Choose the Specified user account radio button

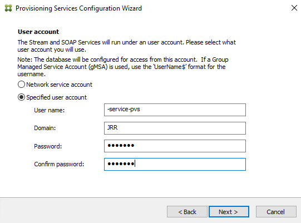(21, 97)
